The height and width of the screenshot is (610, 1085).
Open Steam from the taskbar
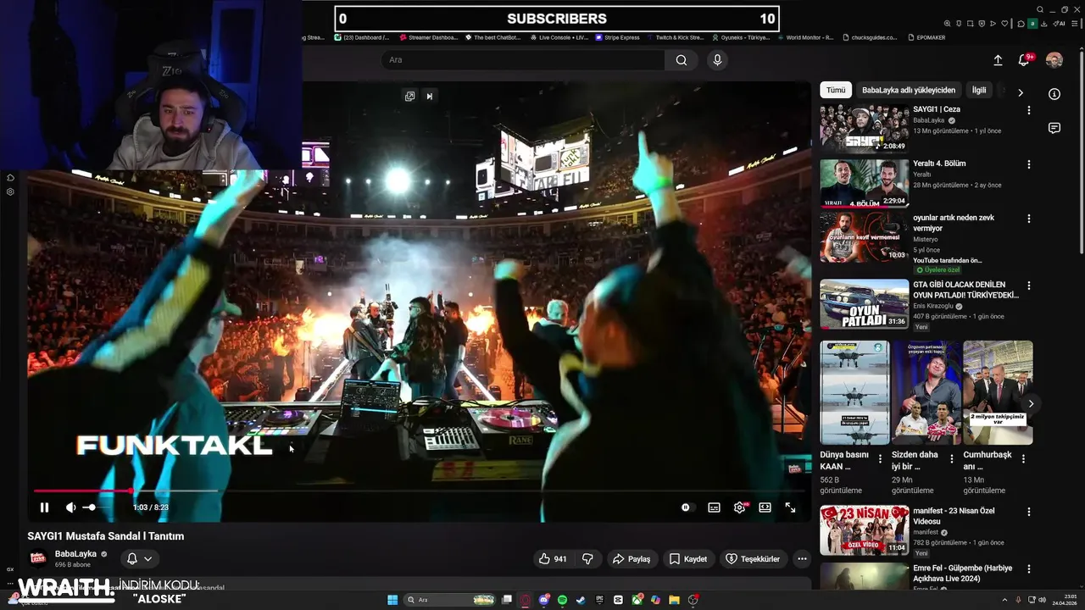point(581,600)
